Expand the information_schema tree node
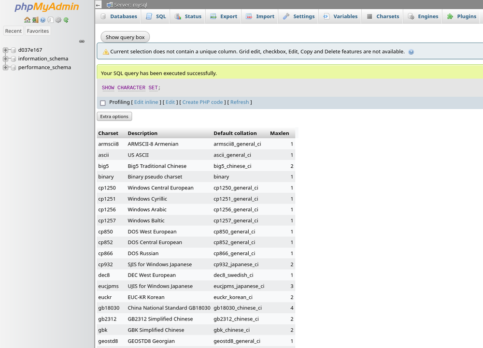The width and height of the screenshot is (483, 348). coord(5,58)
